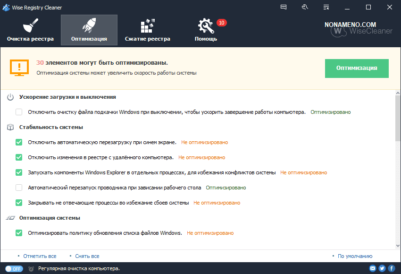This screenshot has width=401, height=274.
Task: Collapse the 'Ускорение загрузки и выключения' section
Action: 67,97
